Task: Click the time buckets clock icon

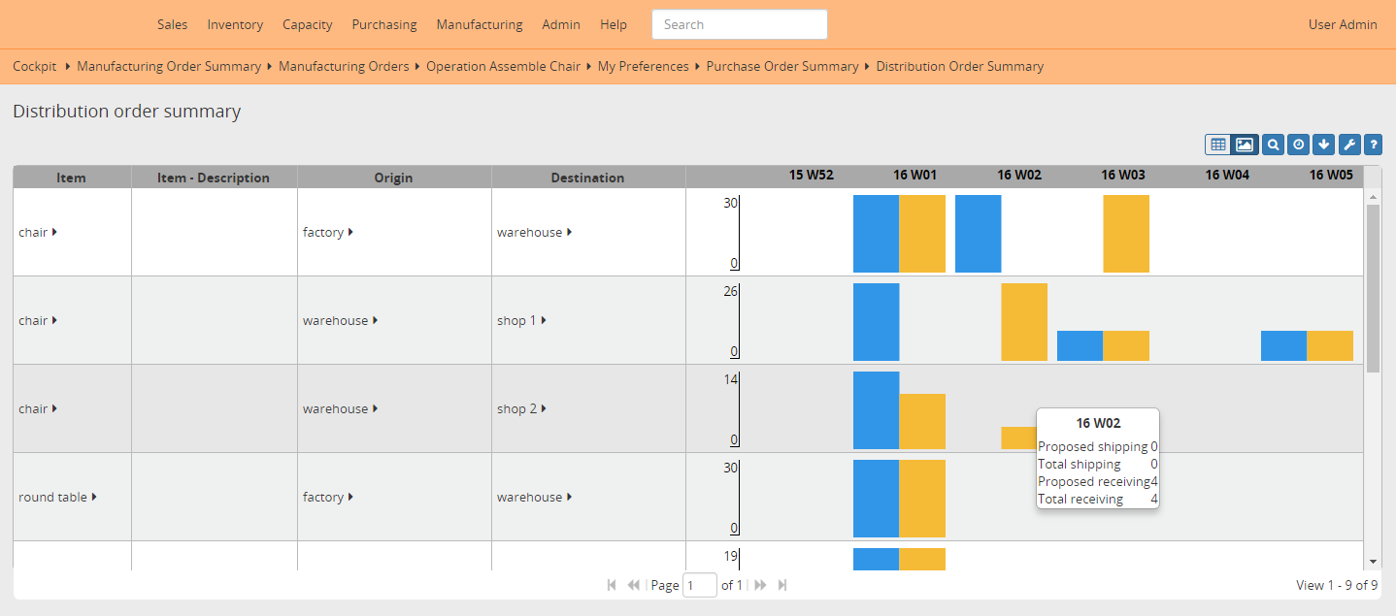Action: point(1298,144)
